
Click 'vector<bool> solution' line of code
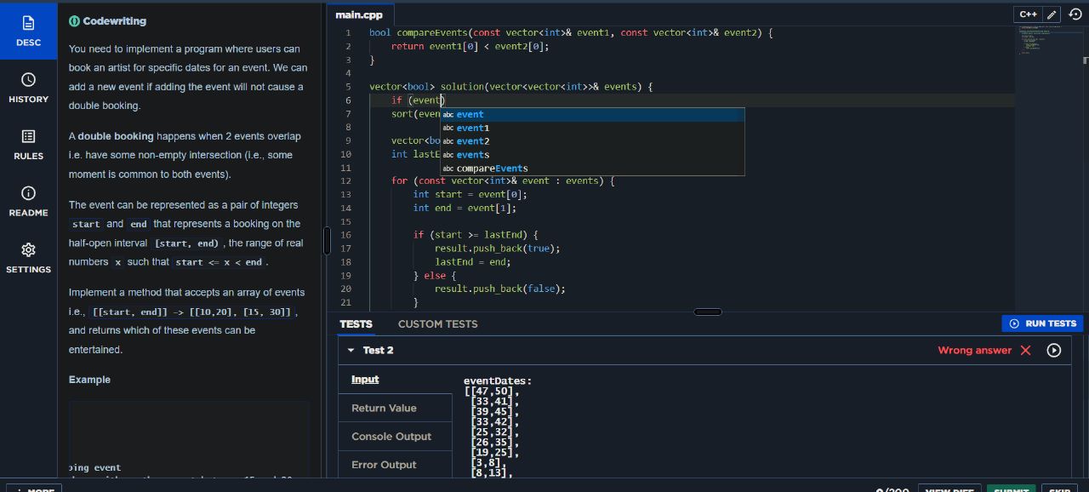tap(510, 87)
